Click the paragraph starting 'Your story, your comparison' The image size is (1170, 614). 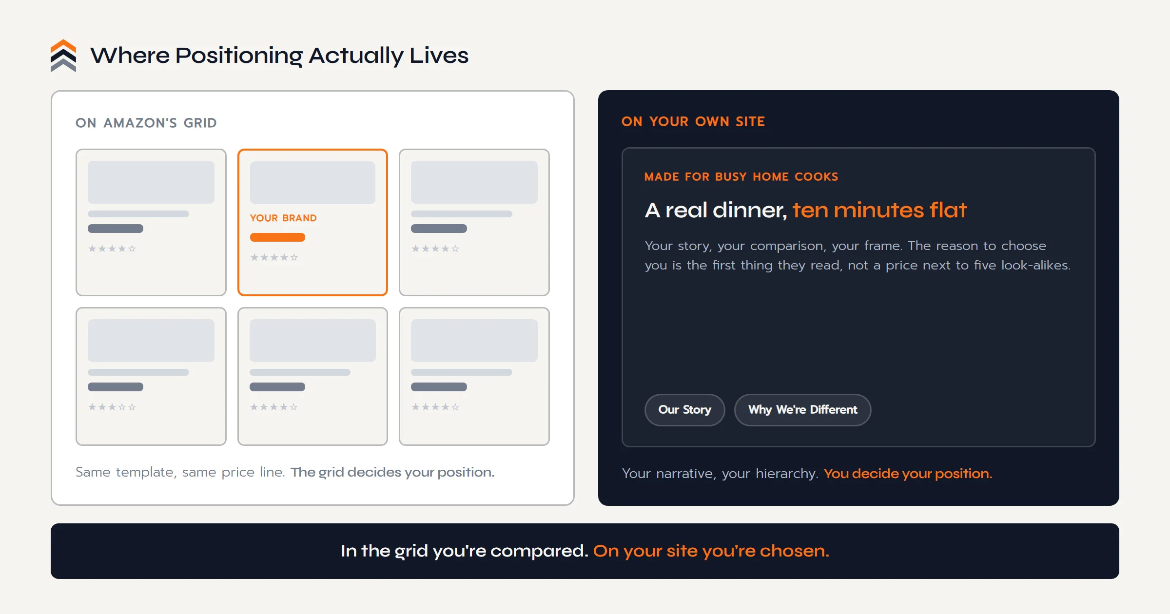858,255
